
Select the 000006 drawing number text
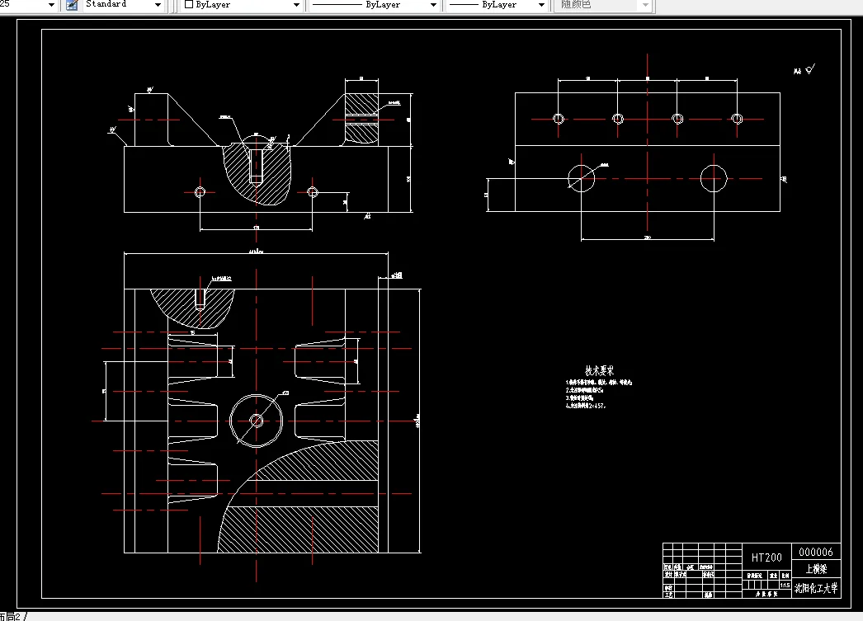pos(816,552)
